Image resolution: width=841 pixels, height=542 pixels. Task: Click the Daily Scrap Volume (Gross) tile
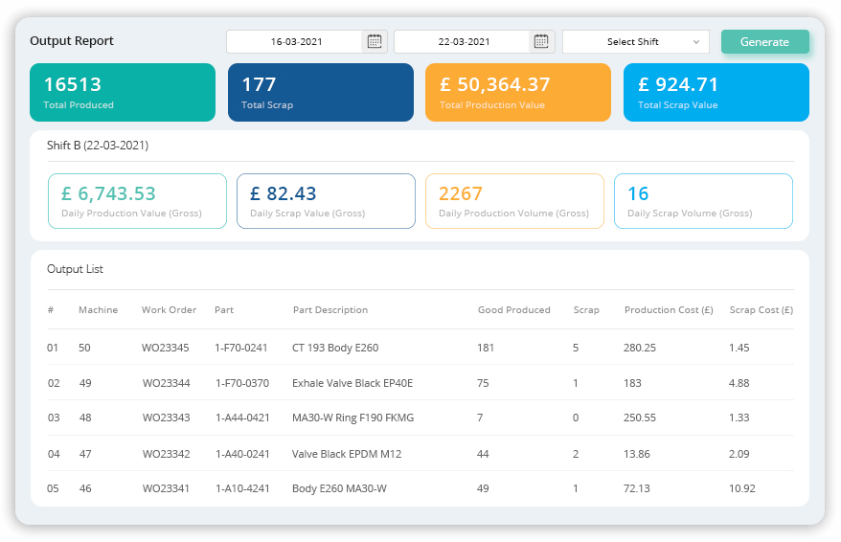703,201
